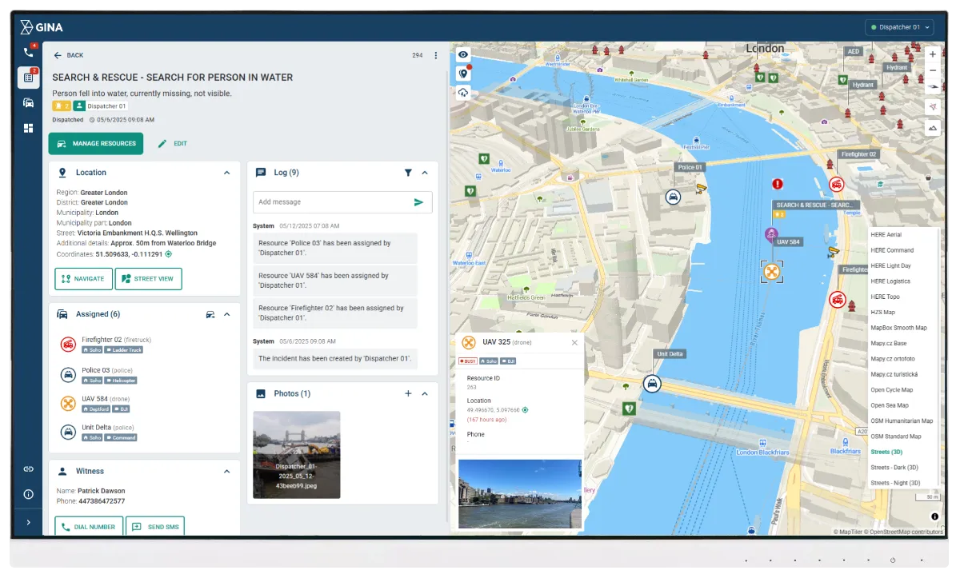Image resolution: width=960 pixels, height=574 pixels.
Task: Toggle the location pins button on the map
Action: [x=463, y=73]
